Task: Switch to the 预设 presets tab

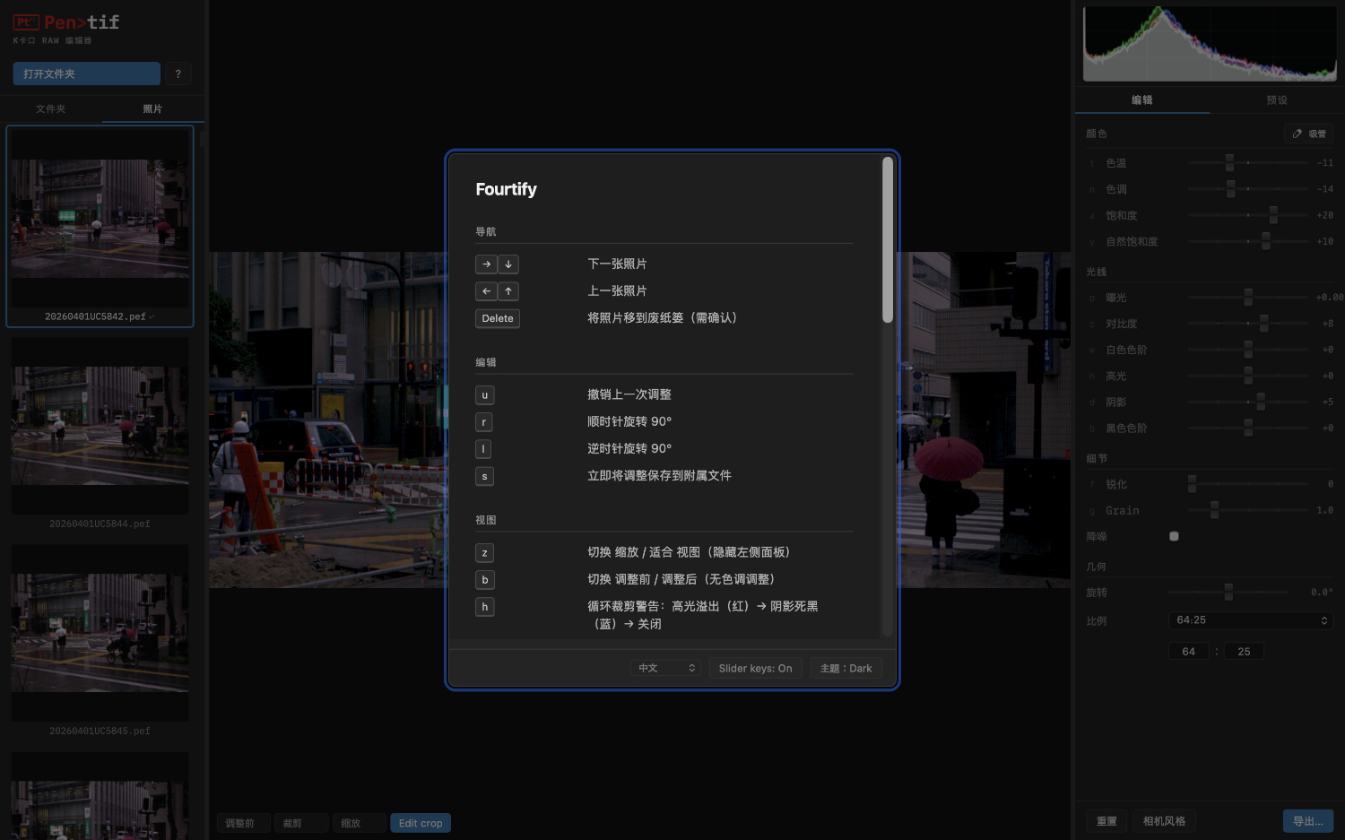Action: click(x=1277, y=100)
